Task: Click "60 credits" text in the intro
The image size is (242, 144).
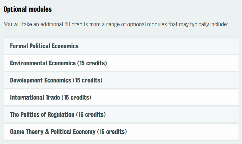Action: [x=76, y=24]
